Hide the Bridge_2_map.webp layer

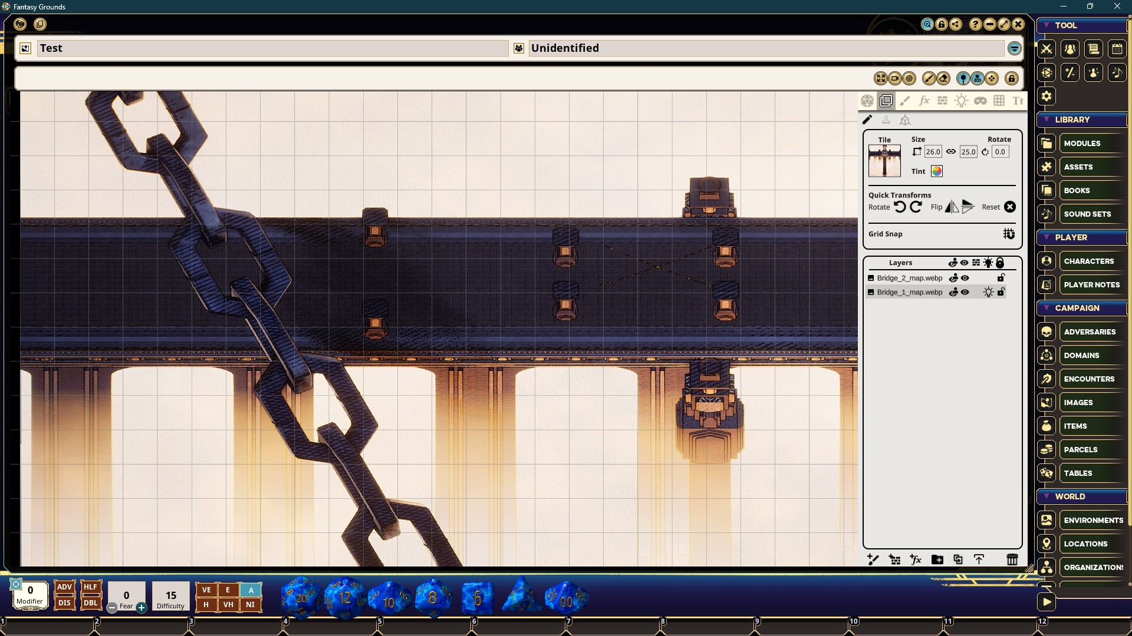pyautogui.click(x=965, y=278)
